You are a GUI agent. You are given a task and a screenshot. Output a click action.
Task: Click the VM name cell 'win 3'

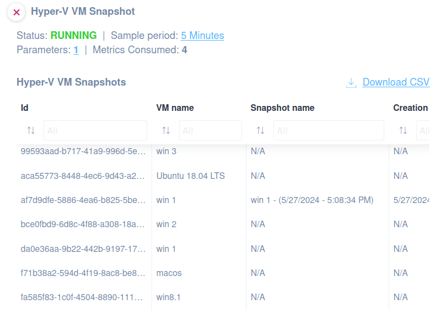coord(166,151)
